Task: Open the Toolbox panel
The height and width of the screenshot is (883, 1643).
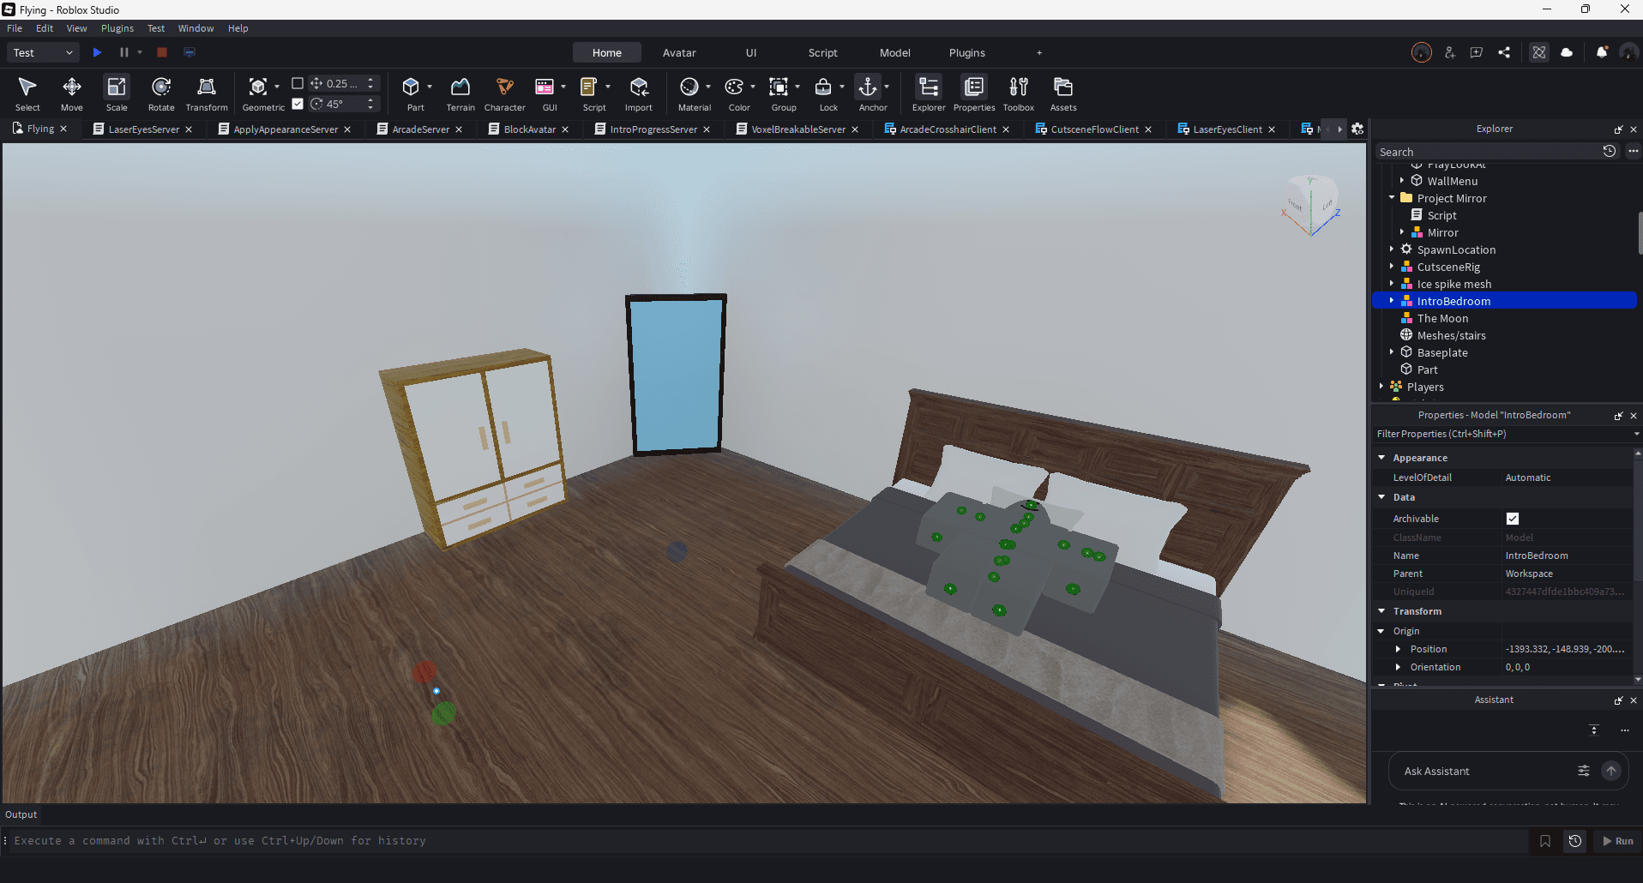Action: click(1019, 92)
